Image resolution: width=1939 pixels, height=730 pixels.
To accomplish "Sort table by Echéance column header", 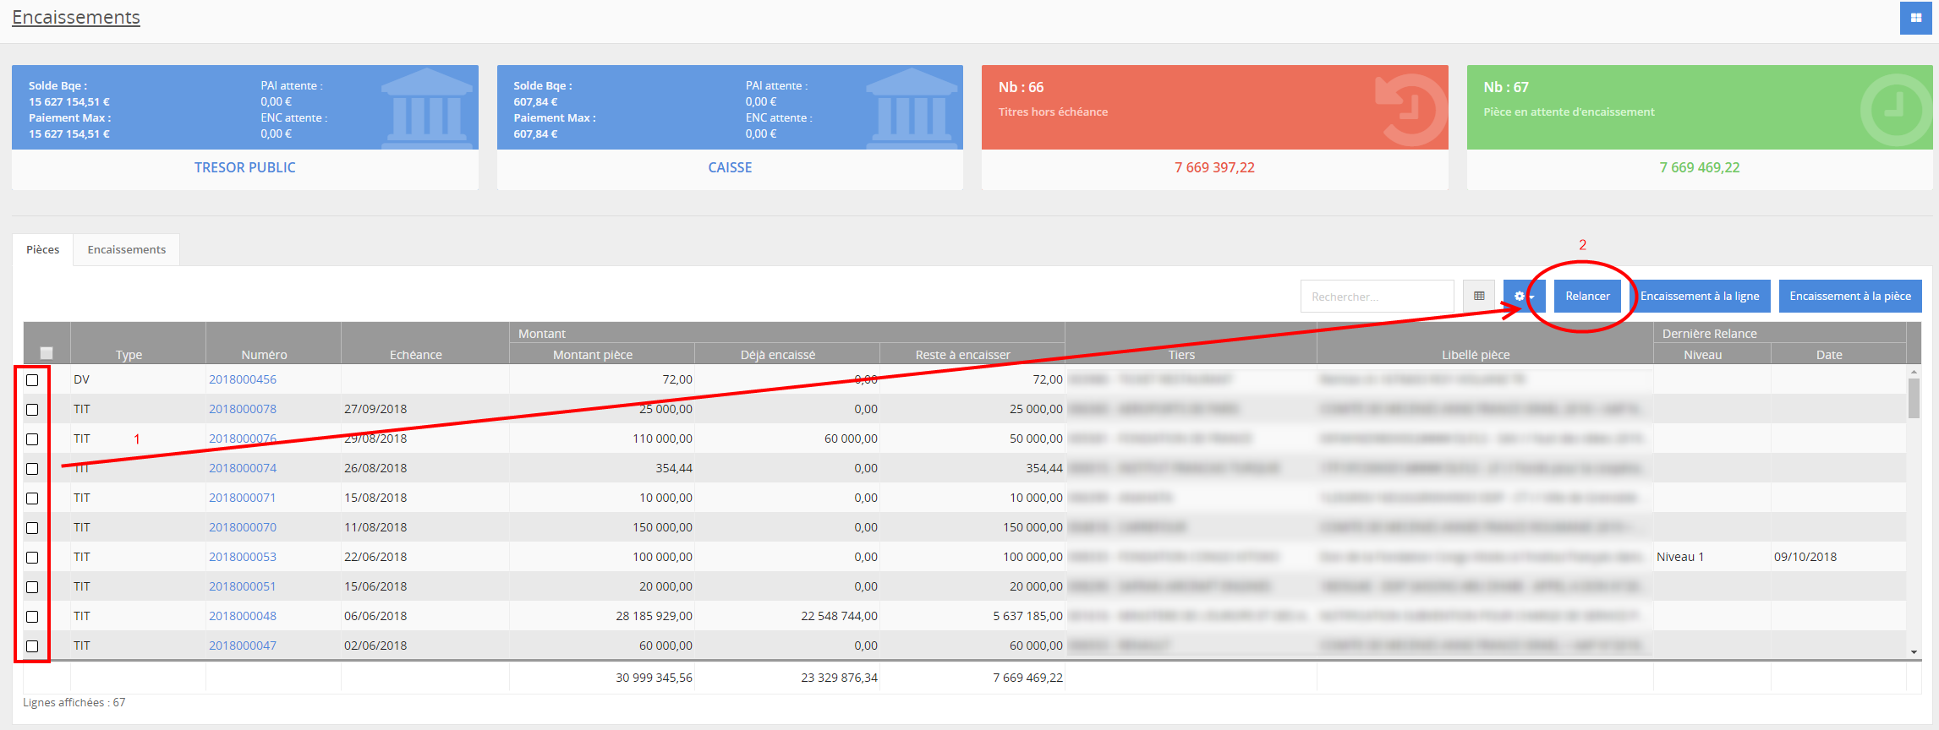I will pos(415,355).
